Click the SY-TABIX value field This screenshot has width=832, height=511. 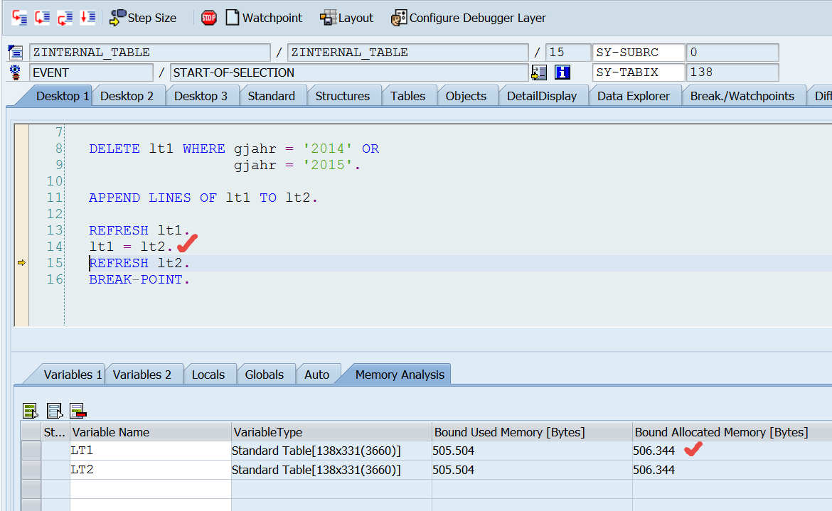[x=732, y=72]
